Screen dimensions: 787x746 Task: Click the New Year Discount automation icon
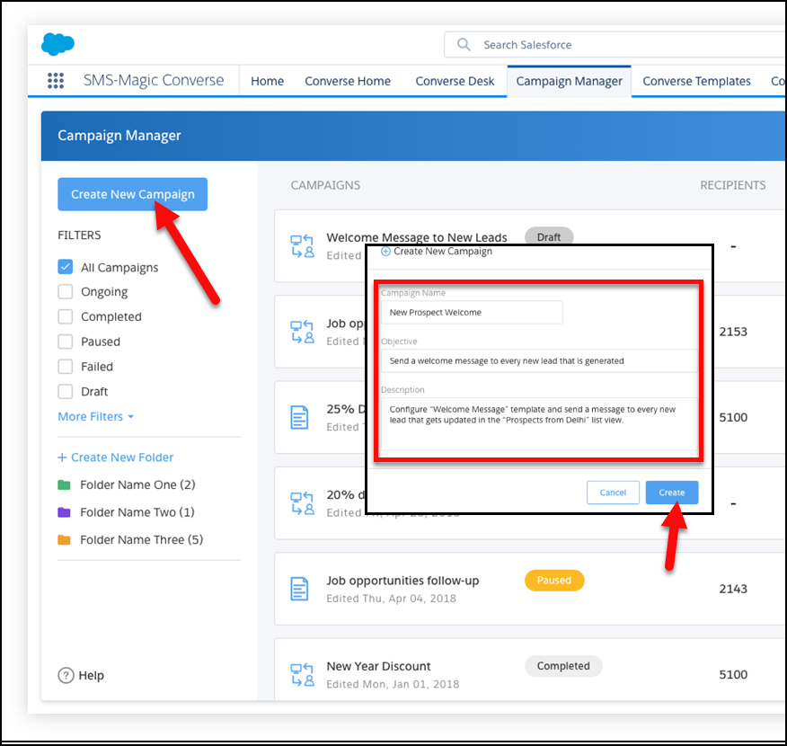click(x=303, y=675)
